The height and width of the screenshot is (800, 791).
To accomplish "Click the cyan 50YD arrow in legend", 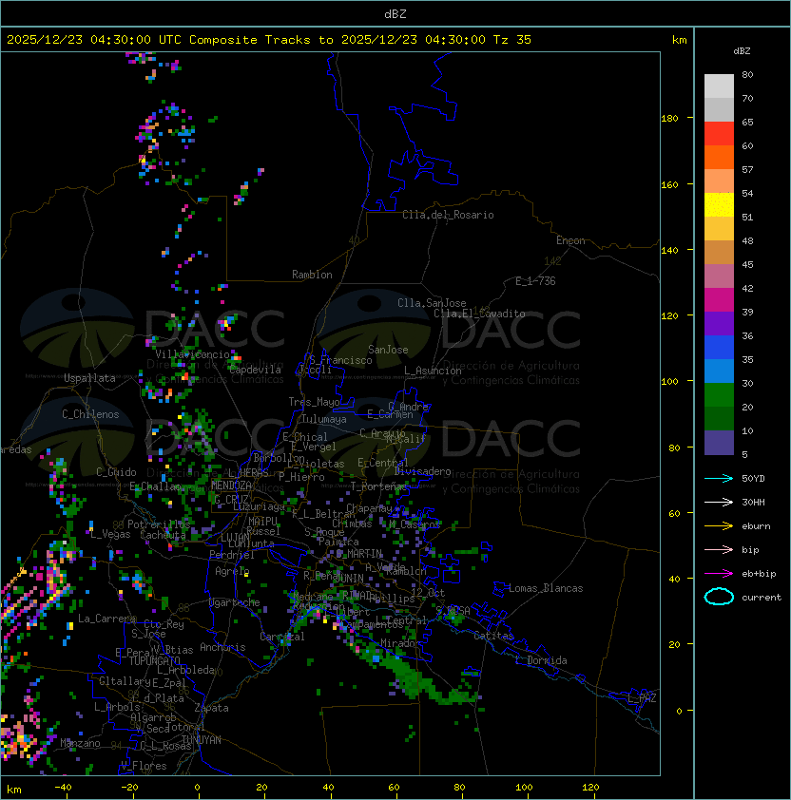I will tap(719, 478).
